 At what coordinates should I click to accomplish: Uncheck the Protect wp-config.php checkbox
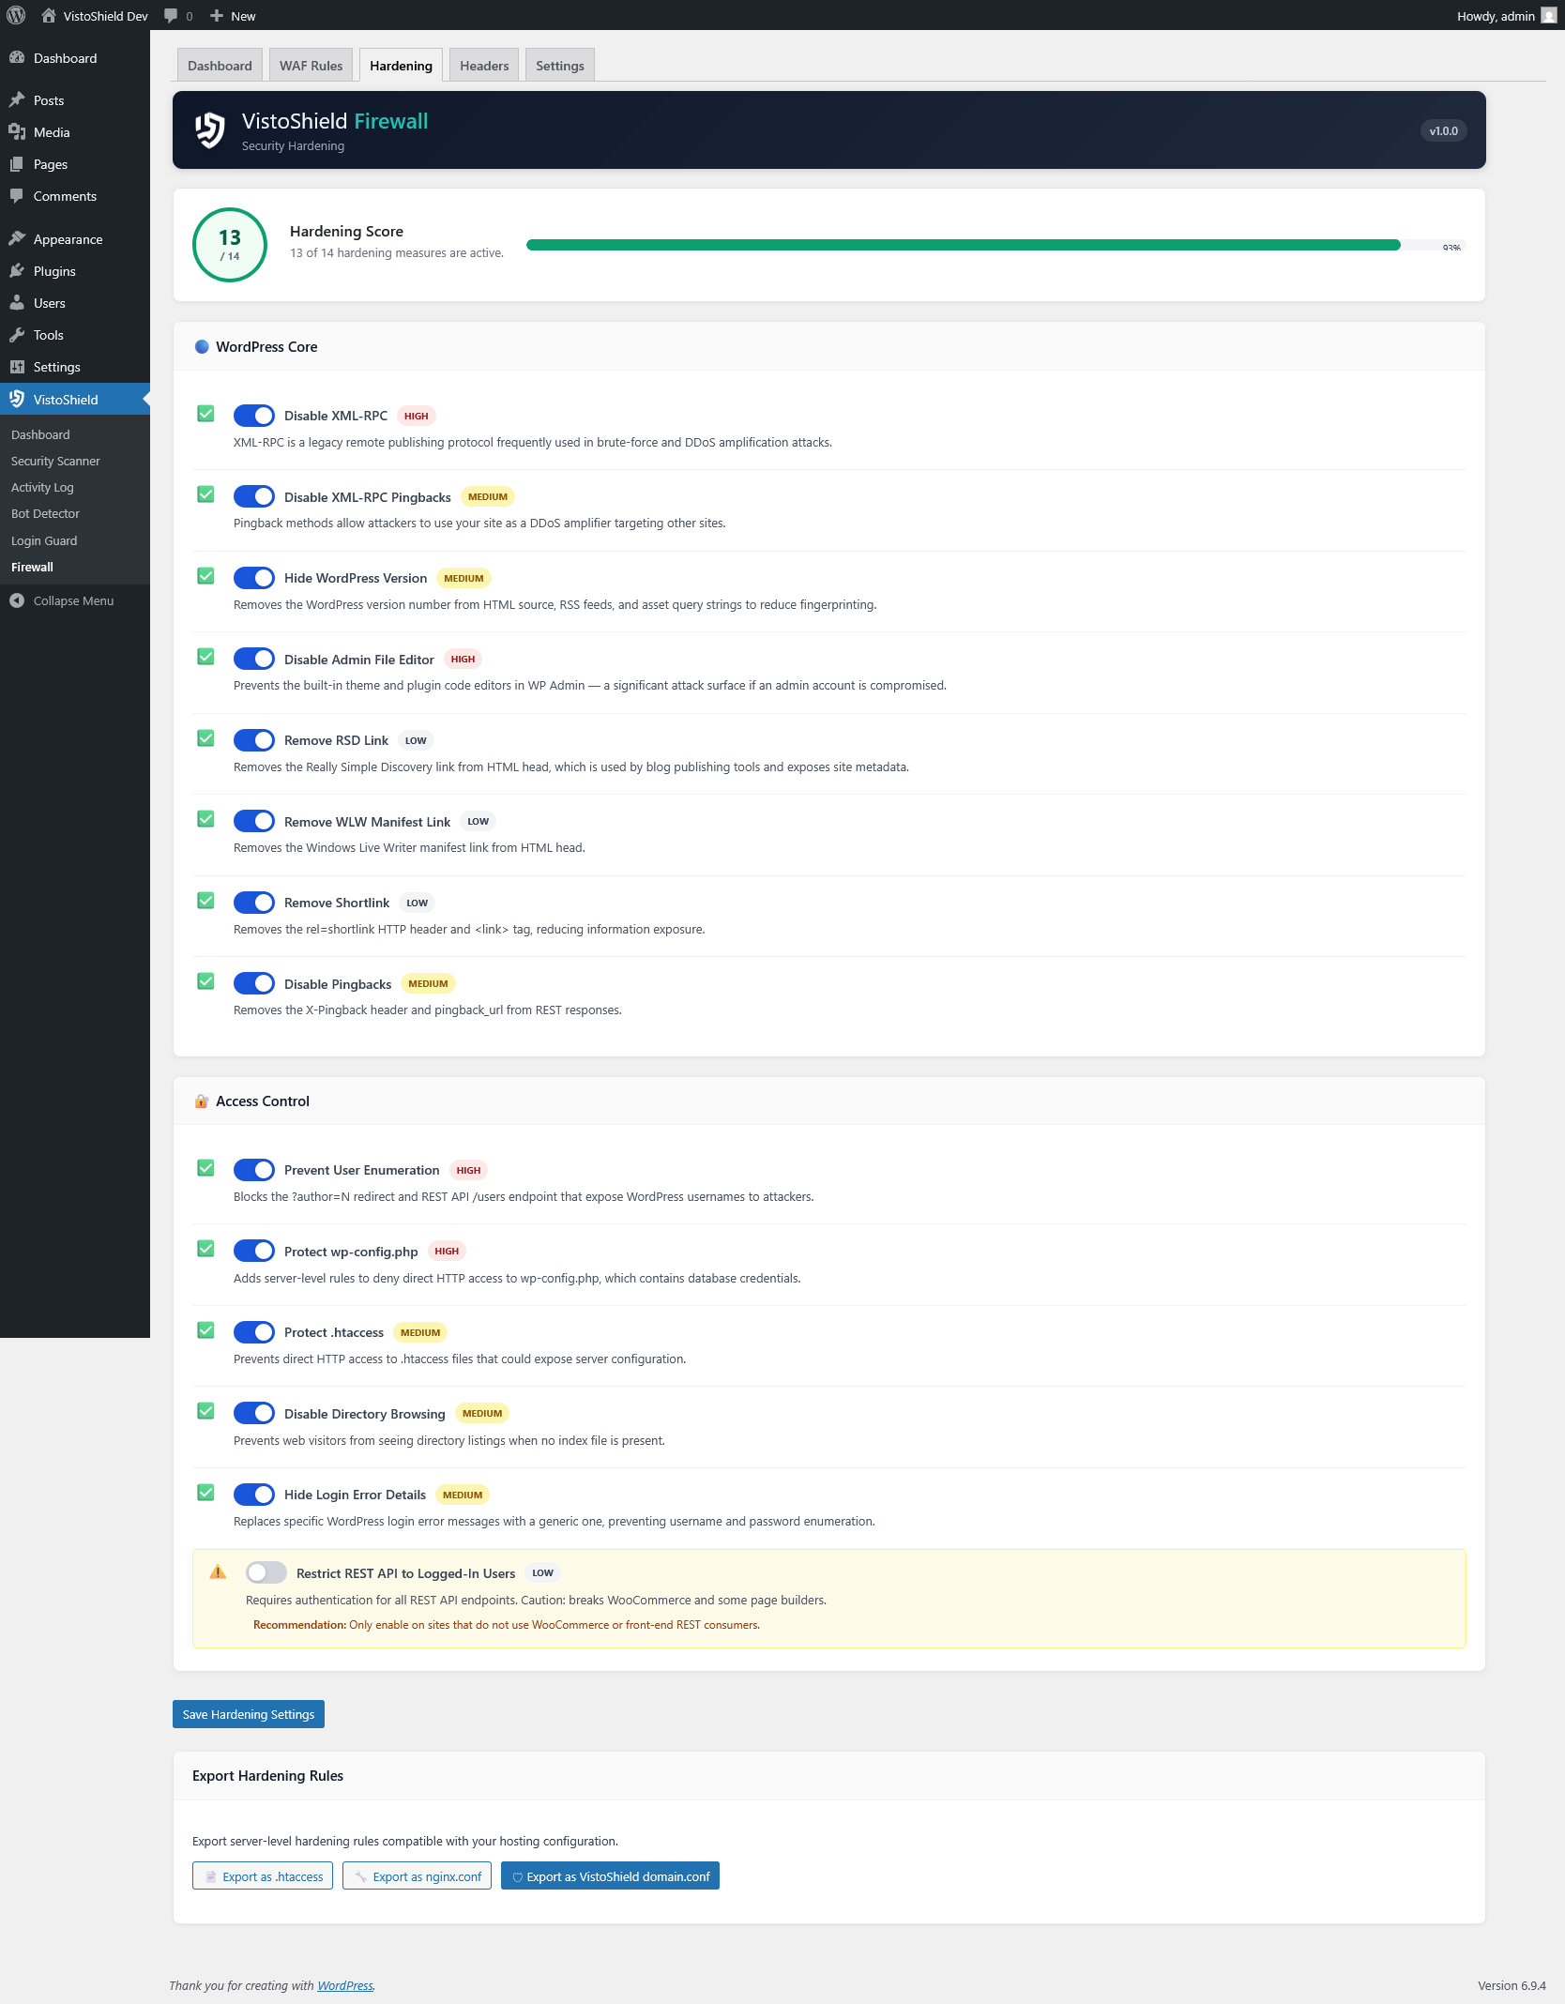(x=205, y=1249)
